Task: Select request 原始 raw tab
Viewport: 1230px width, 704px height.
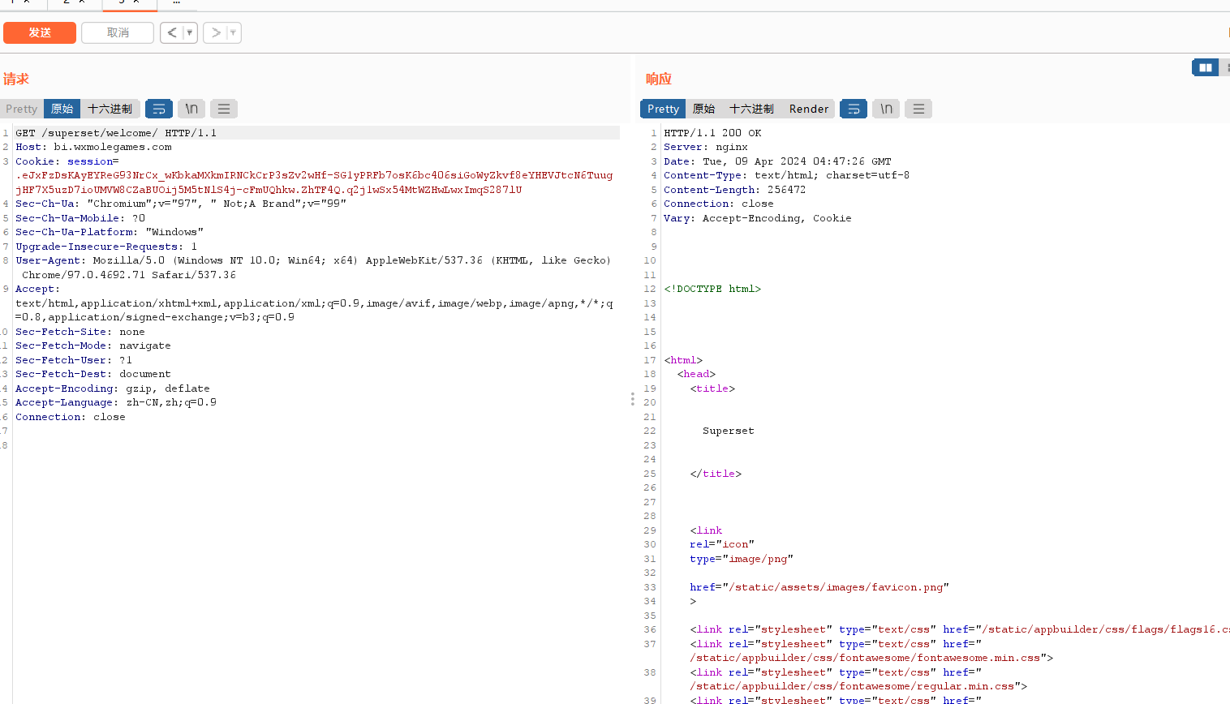Action: coord(62,109)
